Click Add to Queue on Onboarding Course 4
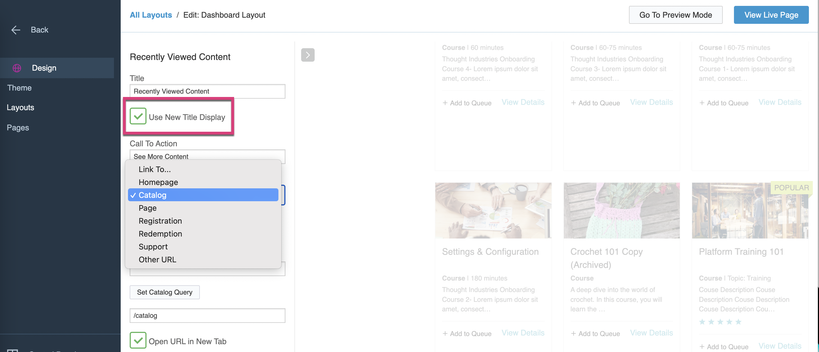The image size is (819, 352). [x=466, y=103]
